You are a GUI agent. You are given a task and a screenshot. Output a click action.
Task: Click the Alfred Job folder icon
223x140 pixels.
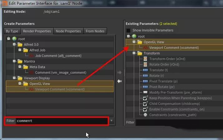[x=26, y=50]
